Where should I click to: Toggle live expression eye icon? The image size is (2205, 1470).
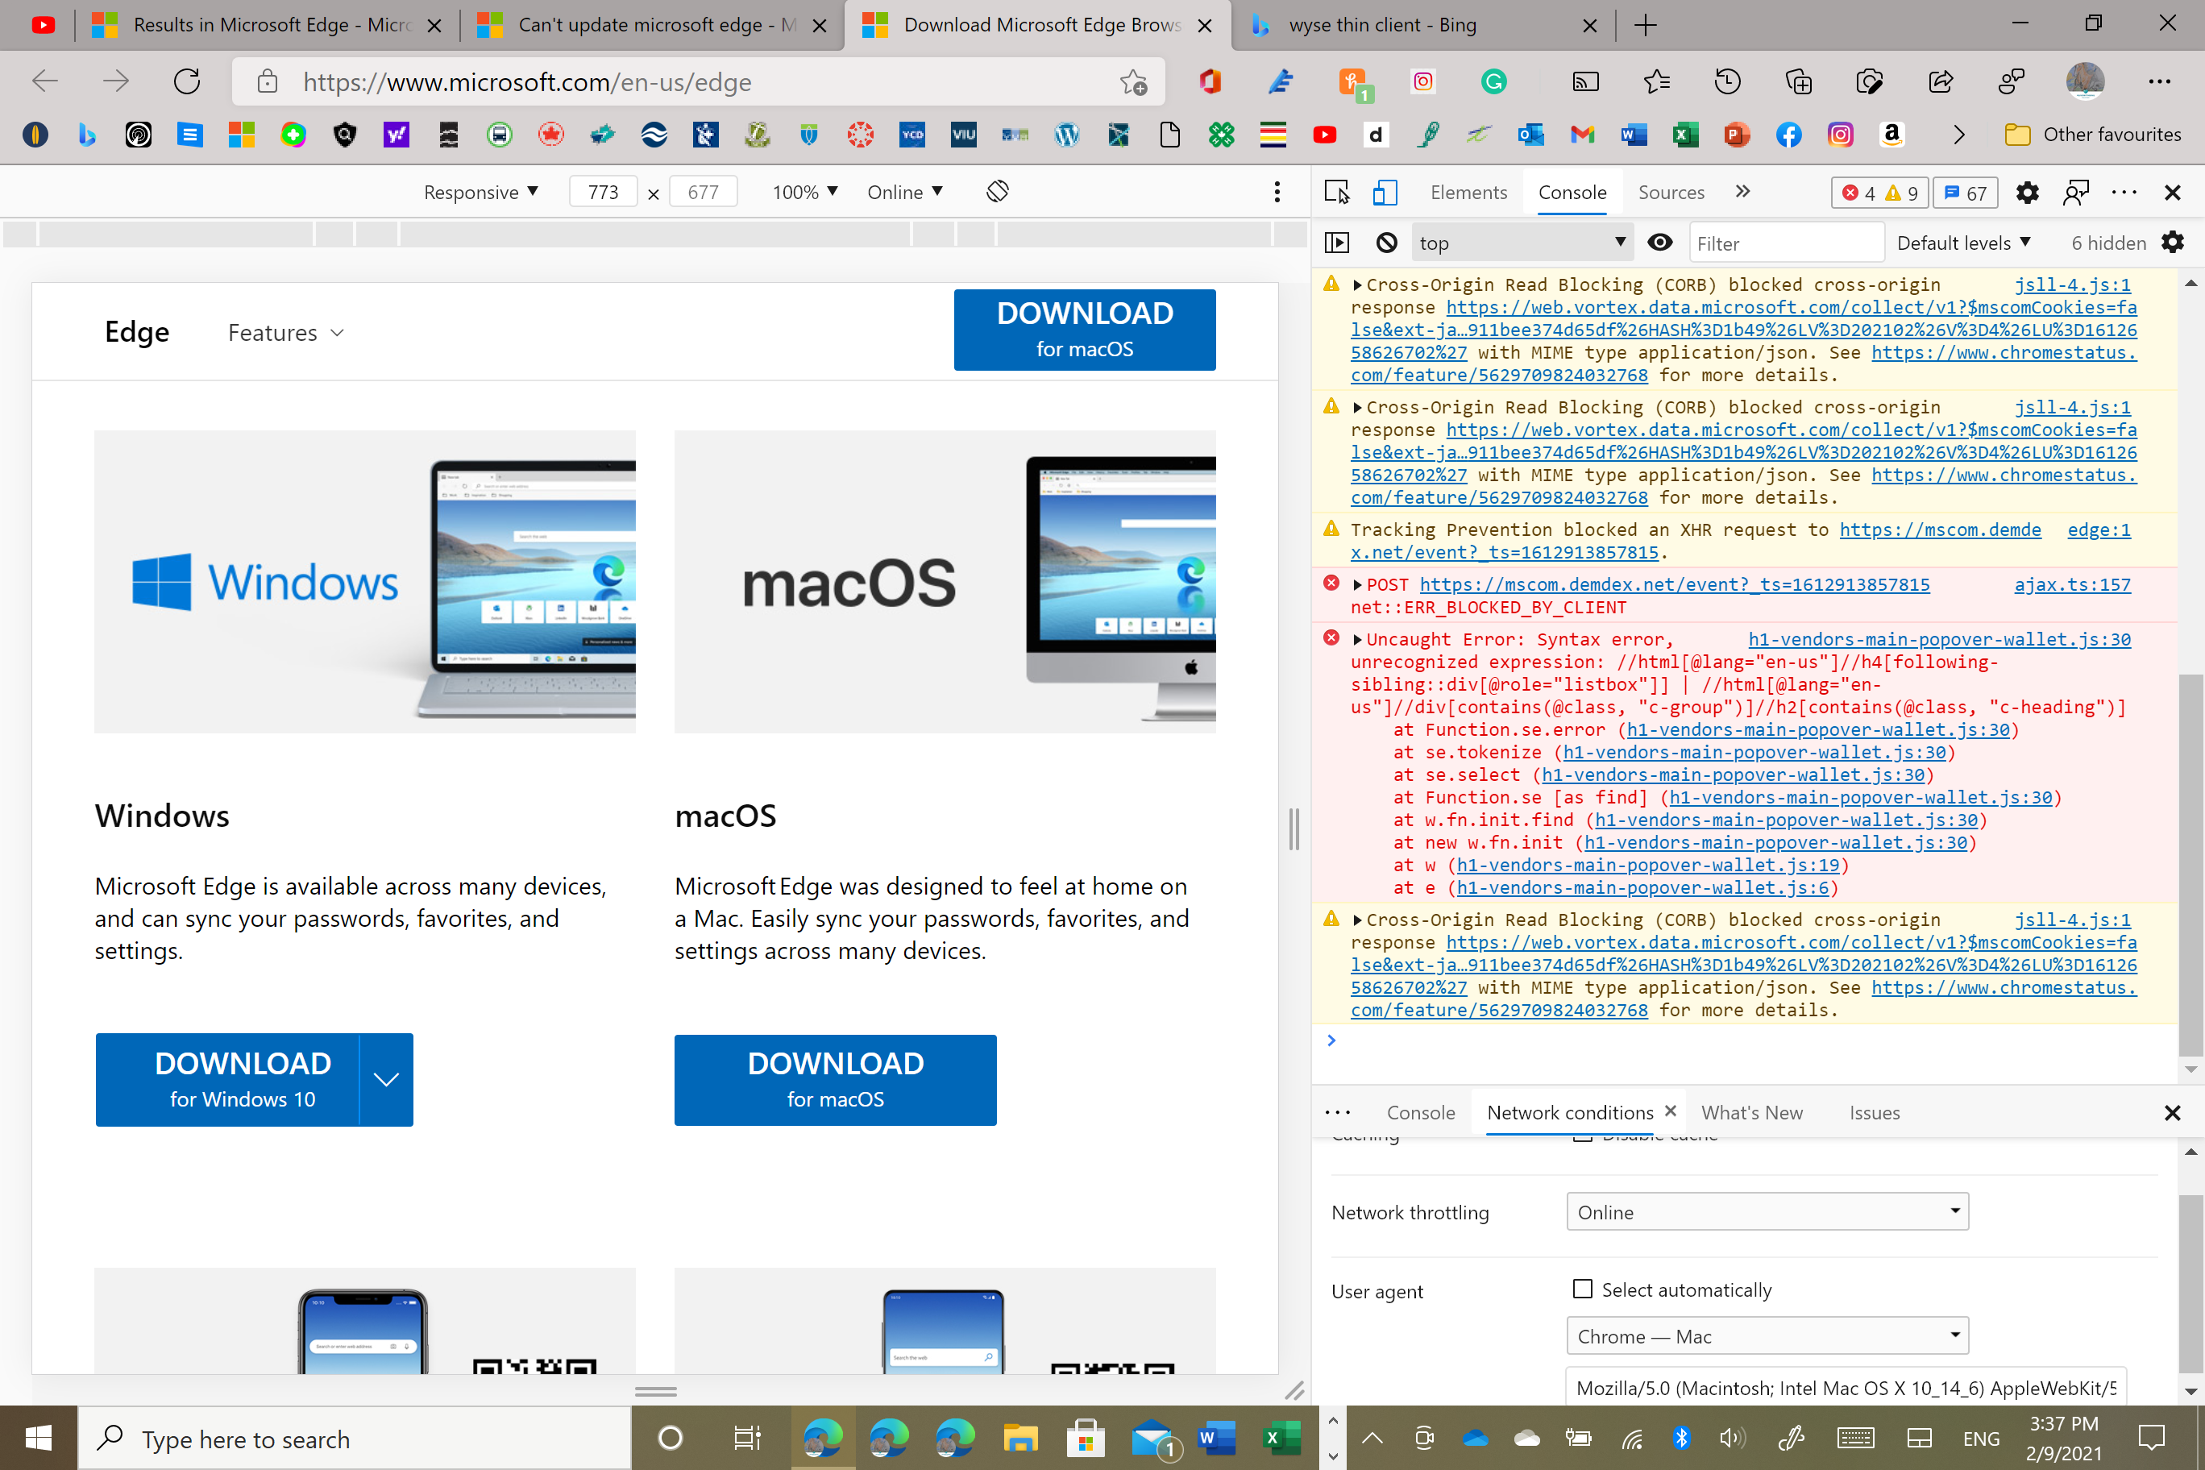pyautogui.click(x=1659, y=243)
